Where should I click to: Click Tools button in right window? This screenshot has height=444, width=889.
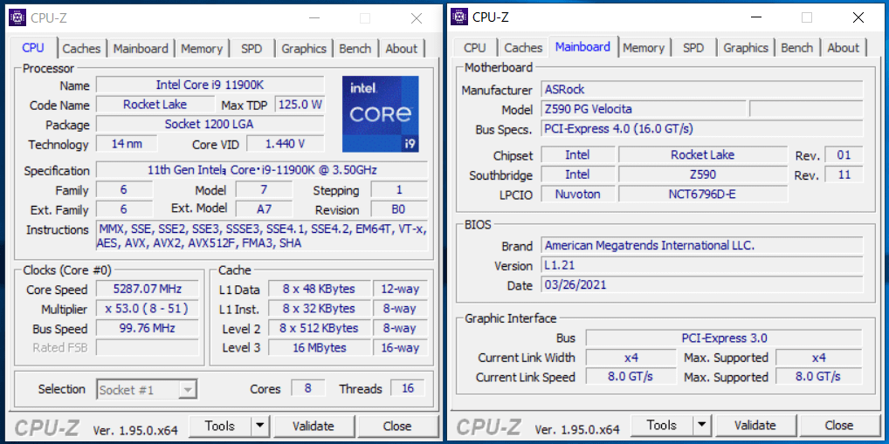click(x=662, y=426)
